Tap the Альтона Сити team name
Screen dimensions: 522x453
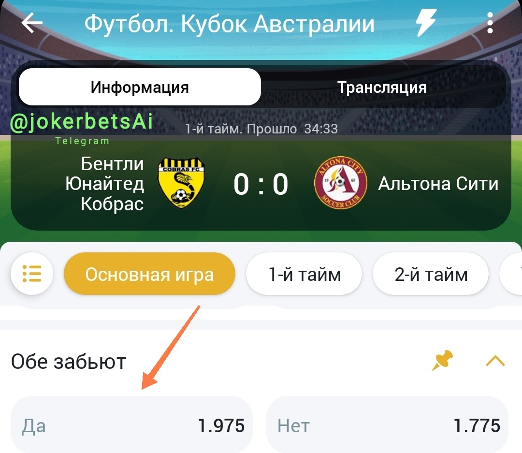438,184
